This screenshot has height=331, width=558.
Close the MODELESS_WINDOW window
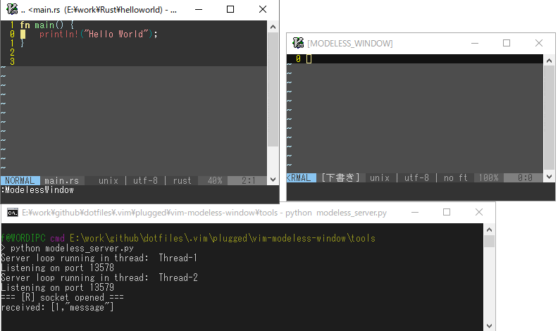pyautogui.click(x=539, y=43)
